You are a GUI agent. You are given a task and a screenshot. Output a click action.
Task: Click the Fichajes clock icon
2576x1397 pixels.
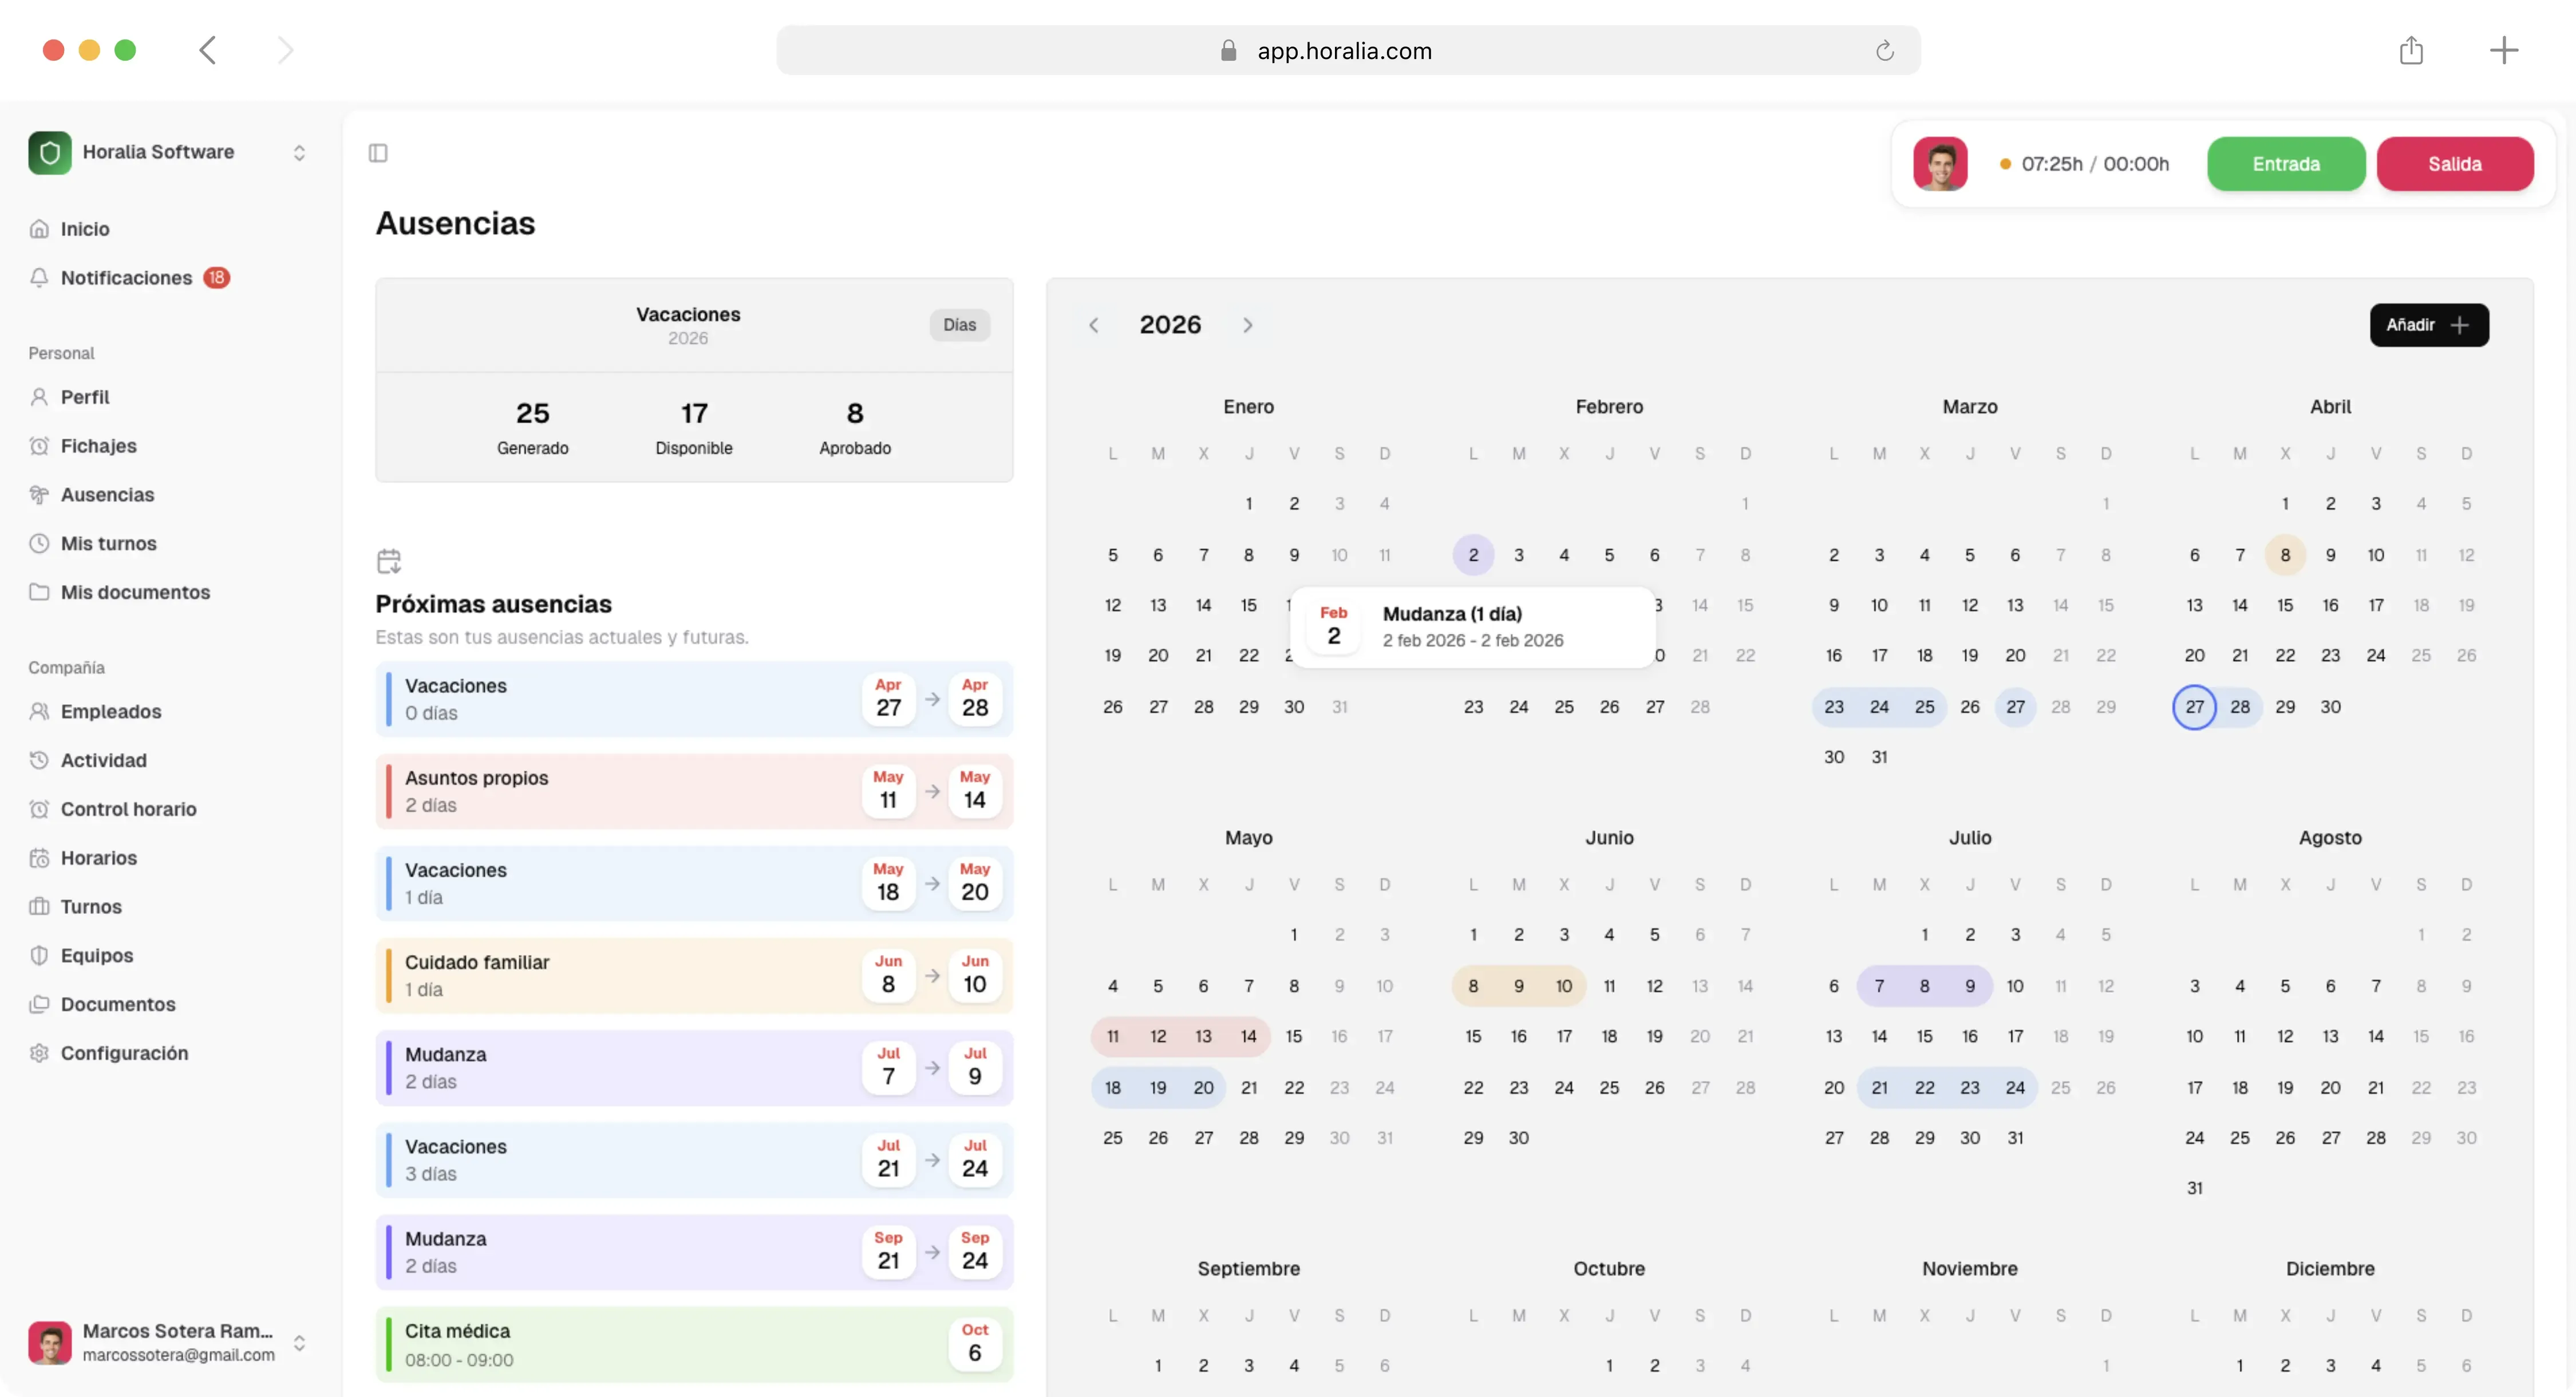[39, 446]
